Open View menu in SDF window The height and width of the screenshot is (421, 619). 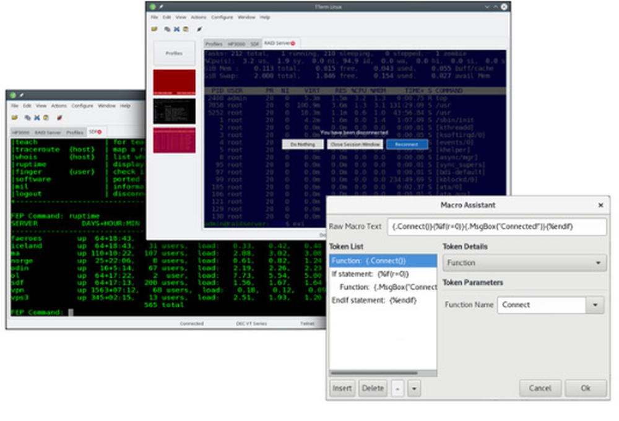point(41,106)
